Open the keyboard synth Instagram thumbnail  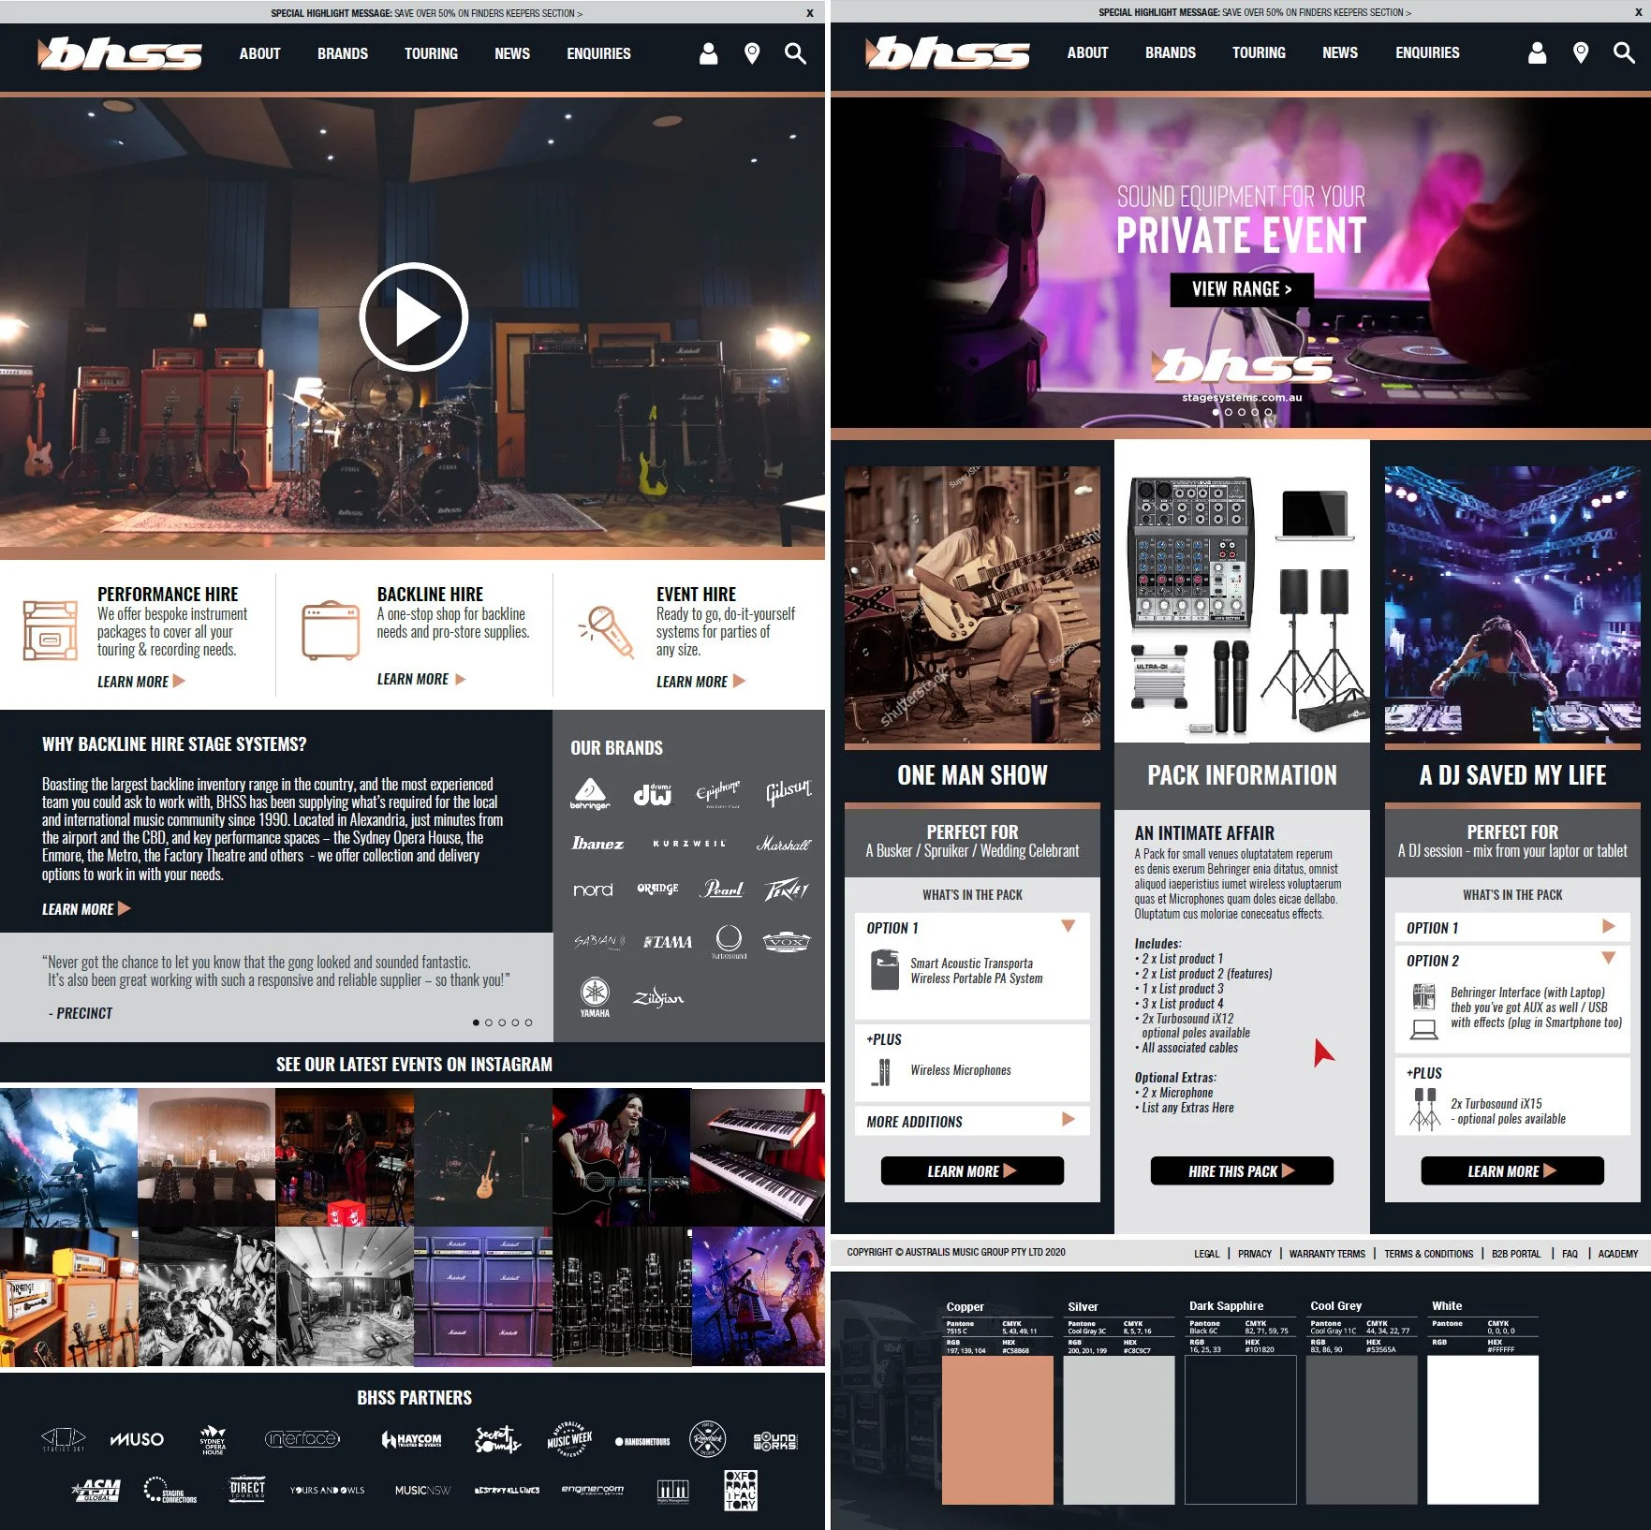[x=757, y=1157]
